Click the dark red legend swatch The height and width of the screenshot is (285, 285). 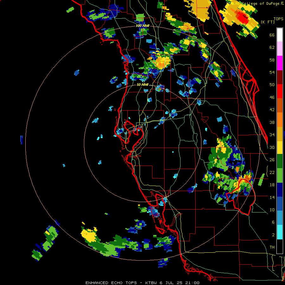tap(280, 77)
